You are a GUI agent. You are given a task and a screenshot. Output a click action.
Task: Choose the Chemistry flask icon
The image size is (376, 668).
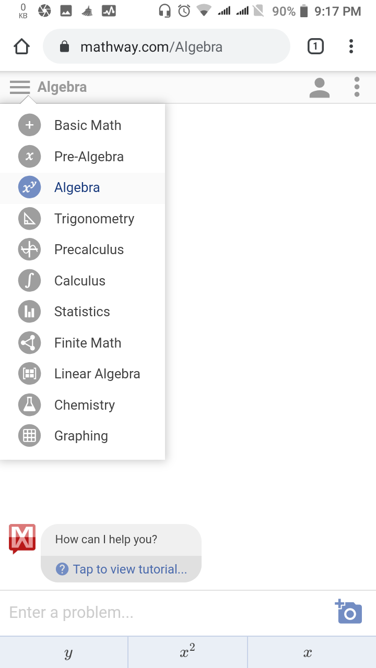pos(29,405)
